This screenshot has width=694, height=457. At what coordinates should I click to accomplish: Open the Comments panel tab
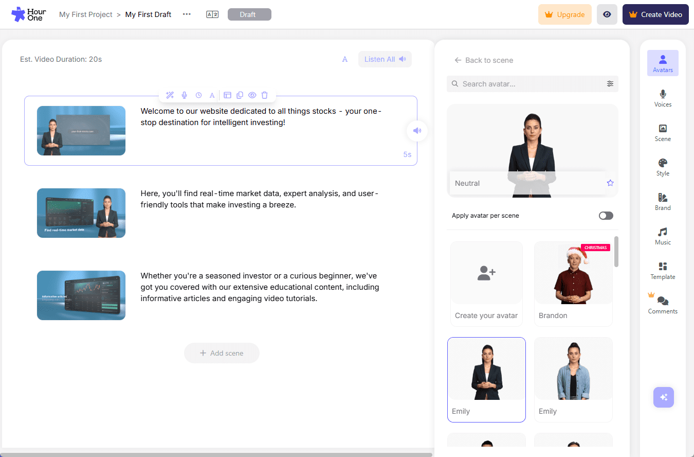[663, 305]
